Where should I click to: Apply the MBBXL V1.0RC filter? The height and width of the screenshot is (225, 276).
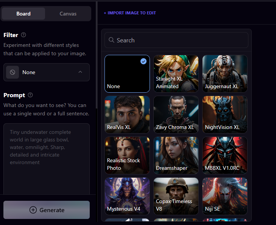pyautogui.click(x=225, y=155)
